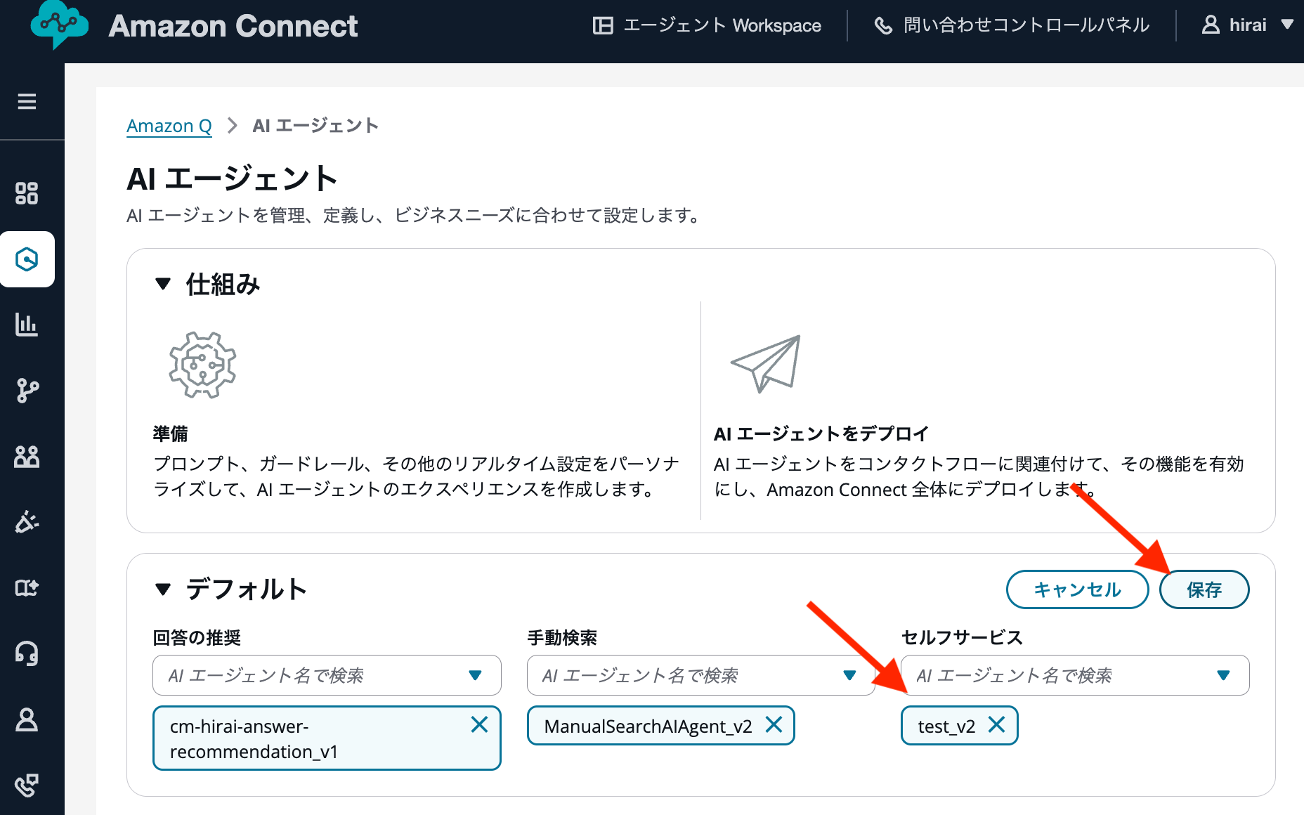
Task: Open 問い合わせコントロールパネル
Action: click(x=1012, y=25)
